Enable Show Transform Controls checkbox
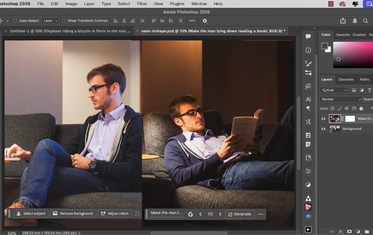Image resolution: width=373 pixels, height=235 pixels. coord(64,21)
